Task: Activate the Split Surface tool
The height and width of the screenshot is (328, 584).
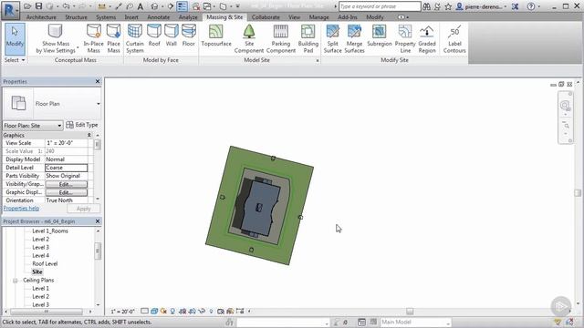Action: (x=332, y=39)
